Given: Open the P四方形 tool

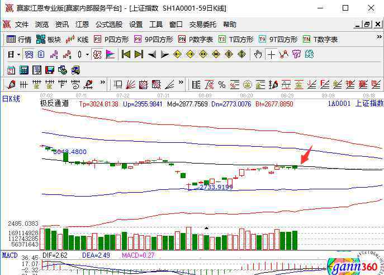Looking at the screenshot, I should (x=111, y=39).
